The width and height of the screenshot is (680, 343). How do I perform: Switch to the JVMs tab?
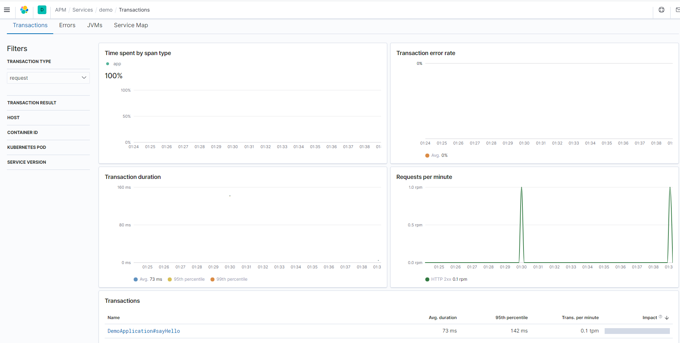(95, 25)
